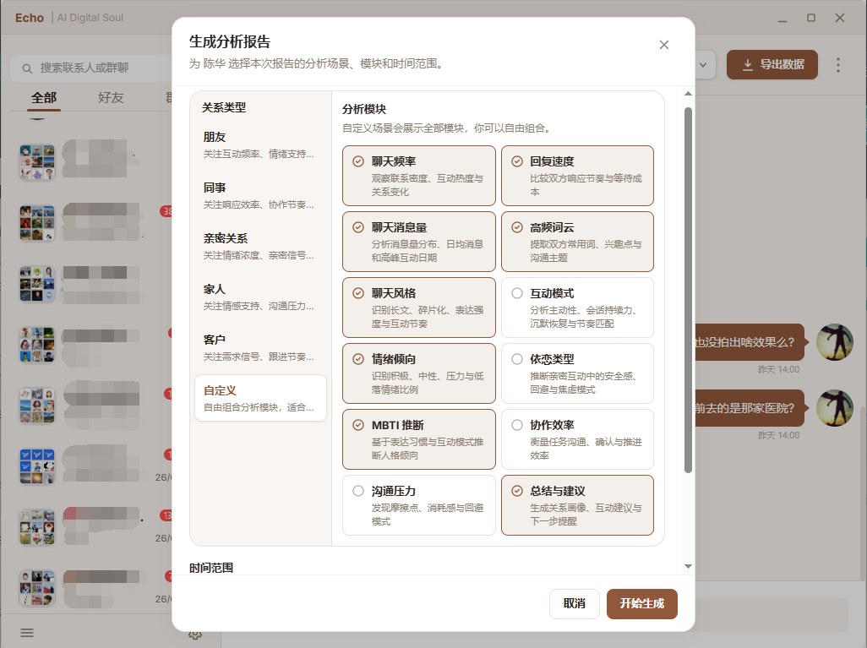The height and width of the screenshot is (648, 867).
Task: Toggle the 情绪倾向 module
Action: point(418,373)
